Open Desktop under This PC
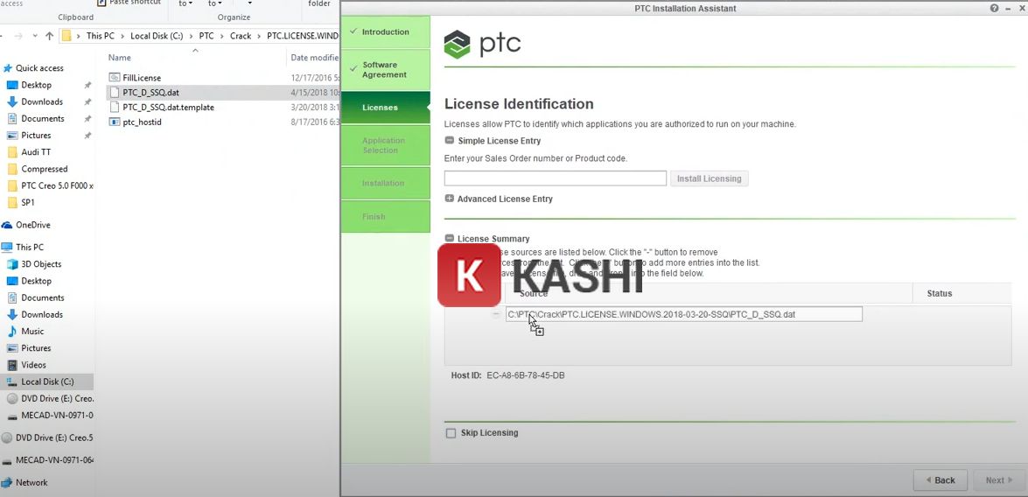 point(36,281)
